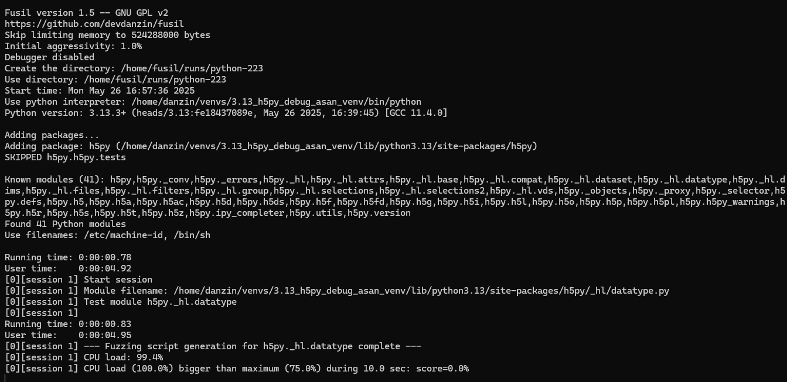787x382 pixels.
Task: Click the 'Debugger disabled' line
Action: click(49, 57)
